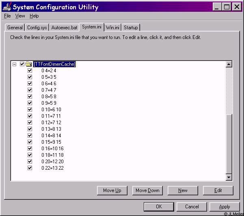Viewport: 244px width, 216px height.
Task: Click the list scrollbar up arrow
Action: 229,64
